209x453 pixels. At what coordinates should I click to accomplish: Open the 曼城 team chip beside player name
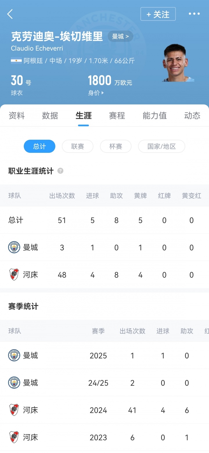point(120,37)
